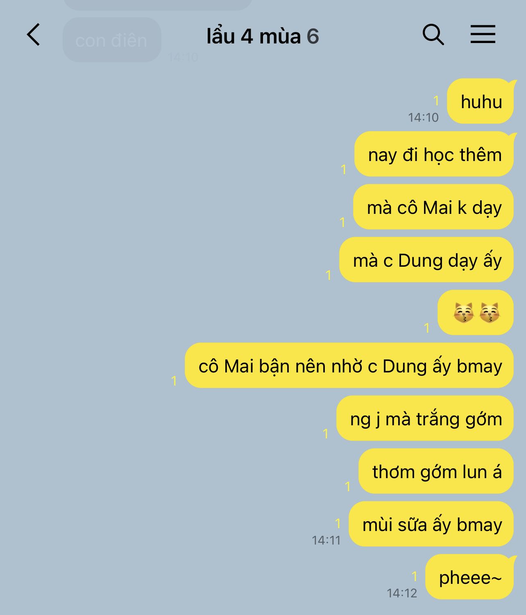Tap the back arrow icon

[x=34, y=34]
